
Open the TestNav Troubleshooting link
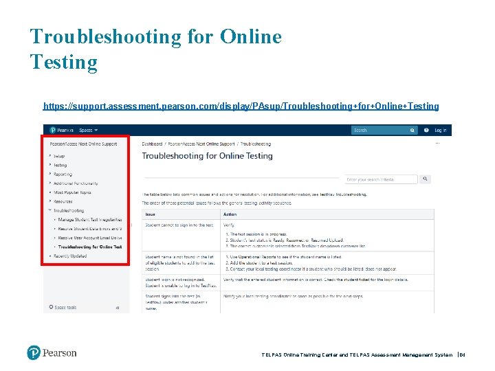click(343, 194)
